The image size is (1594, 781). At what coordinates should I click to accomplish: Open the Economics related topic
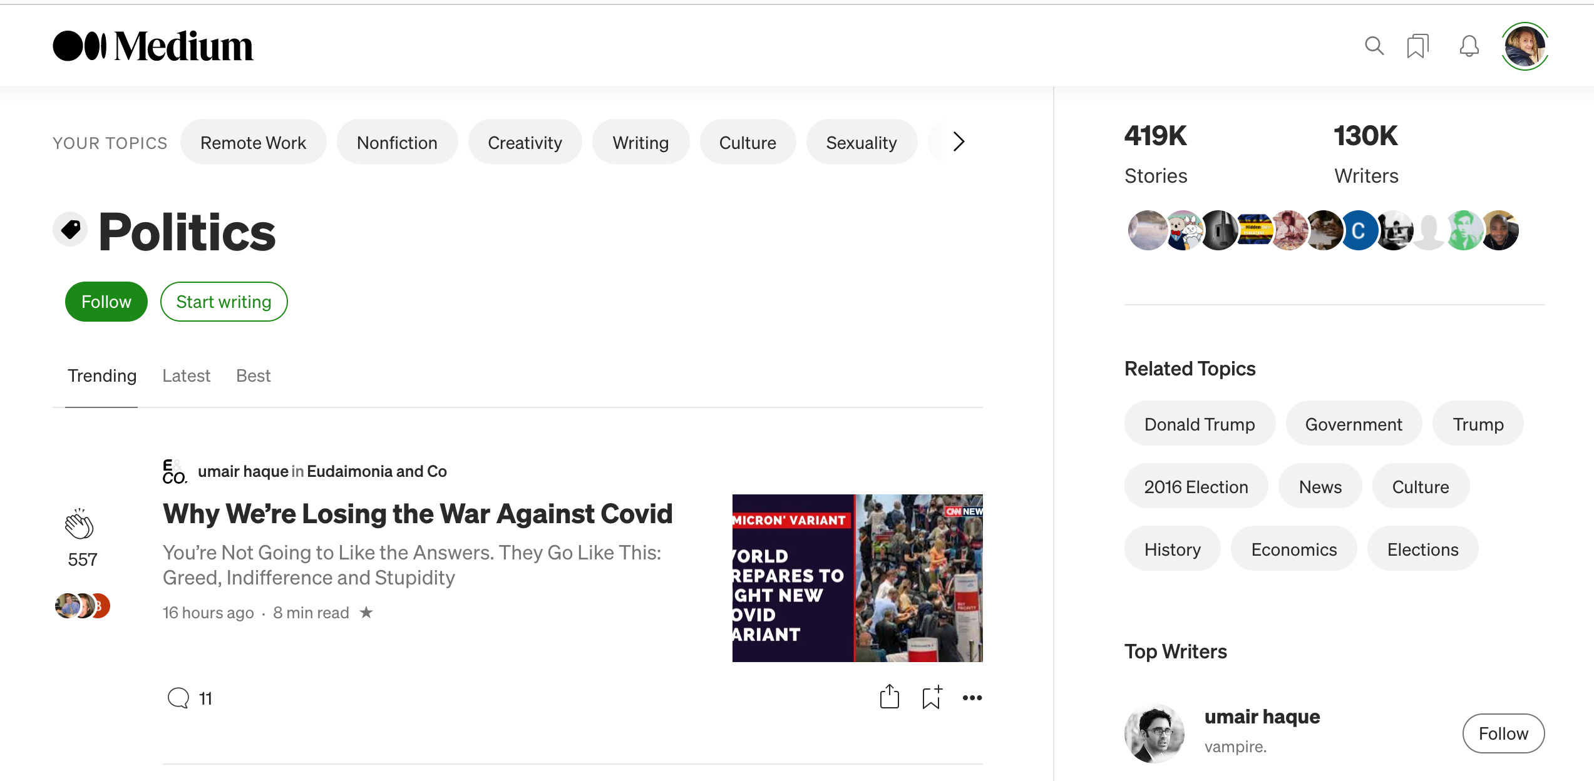(x=1293, y=549)
